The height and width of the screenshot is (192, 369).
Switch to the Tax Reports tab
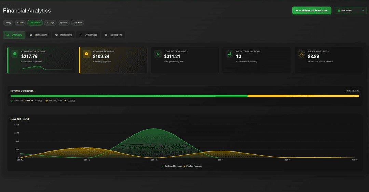coord(113,35)
